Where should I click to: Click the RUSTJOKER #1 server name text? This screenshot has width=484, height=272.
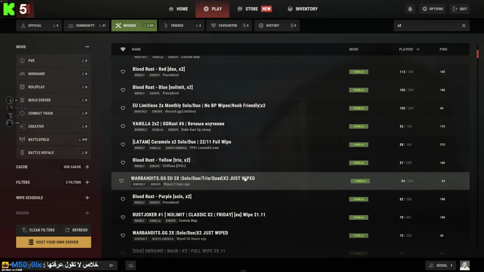point(199,215)
